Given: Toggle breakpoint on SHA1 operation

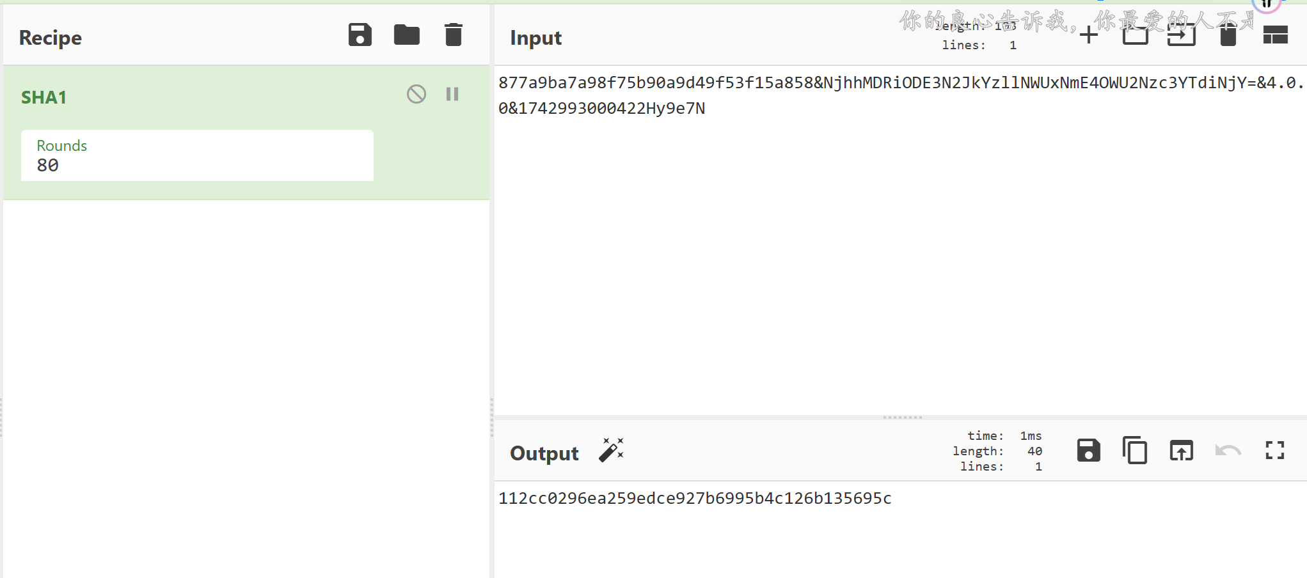Looking at the screenshot, I should [452, 95].
